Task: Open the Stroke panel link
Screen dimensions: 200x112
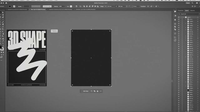Action: (20, 6)
